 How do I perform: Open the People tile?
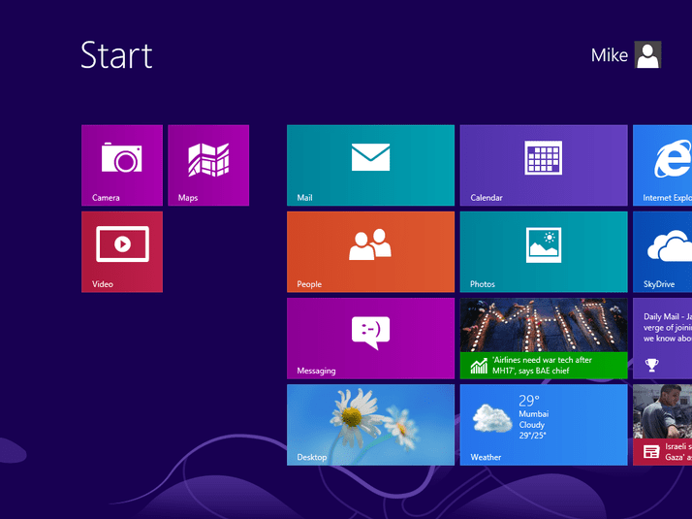click(x=370, y=252)
